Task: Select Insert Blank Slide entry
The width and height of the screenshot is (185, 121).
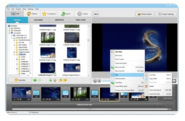Action: tap(127, 86)
